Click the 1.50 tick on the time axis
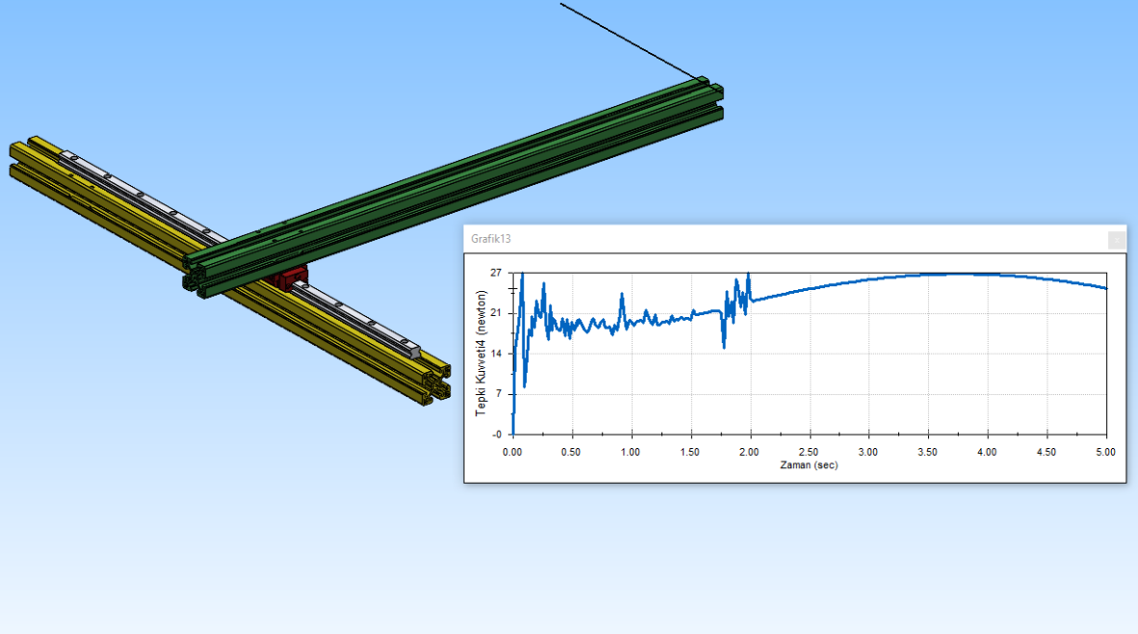 click(x=690, y=452)
